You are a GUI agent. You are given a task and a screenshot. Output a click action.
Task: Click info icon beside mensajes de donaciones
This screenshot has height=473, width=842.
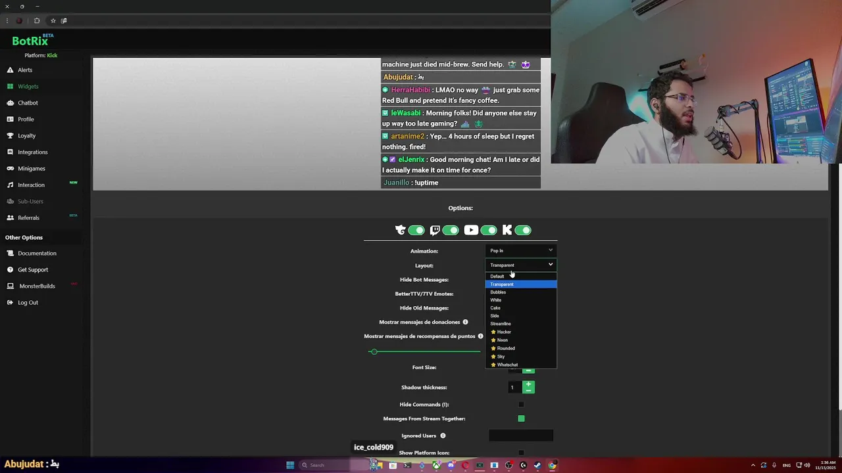[465, 322]
